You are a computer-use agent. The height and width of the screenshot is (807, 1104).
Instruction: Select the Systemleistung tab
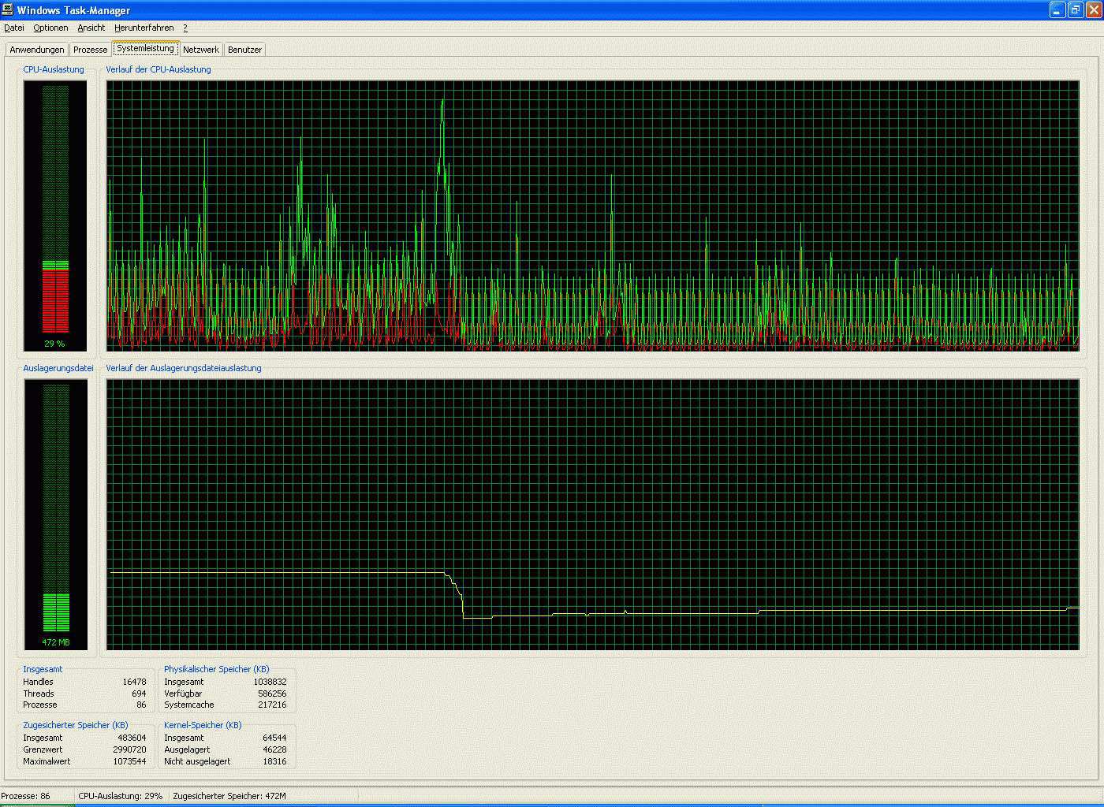145,48
